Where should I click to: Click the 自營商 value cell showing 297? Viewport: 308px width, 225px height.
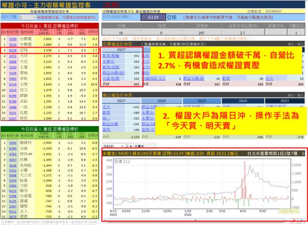click(202, 33)
